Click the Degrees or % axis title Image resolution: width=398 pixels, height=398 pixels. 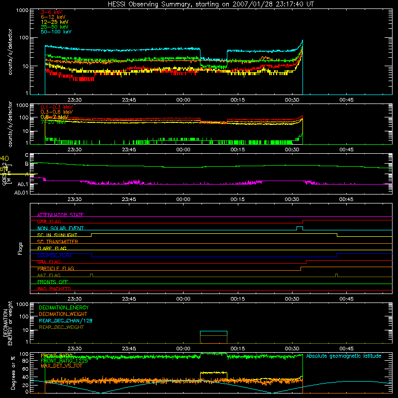[13, 373]
